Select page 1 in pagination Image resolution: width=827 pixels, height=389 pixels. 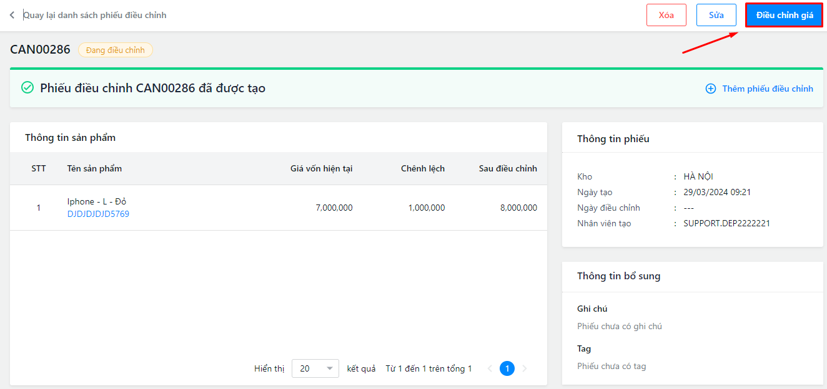pos(507,368)
